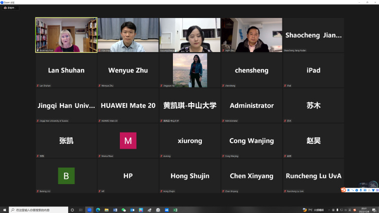The height and width of the screenshot is (213, 379).
Task: Launch Microsoft Edge from the taskbar
Action: (x=98, y=210)
